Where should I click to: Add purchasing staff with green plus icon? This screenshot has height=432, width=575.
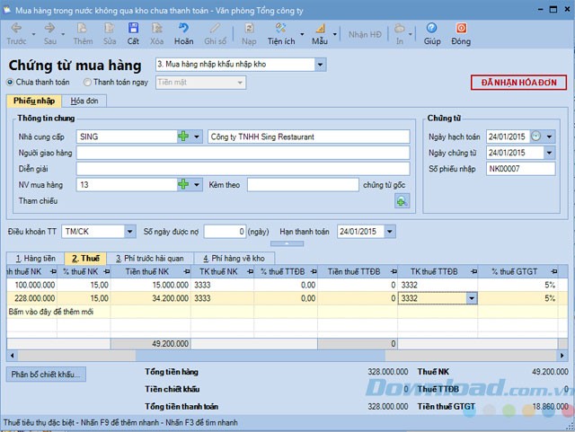tap(184, 184)
